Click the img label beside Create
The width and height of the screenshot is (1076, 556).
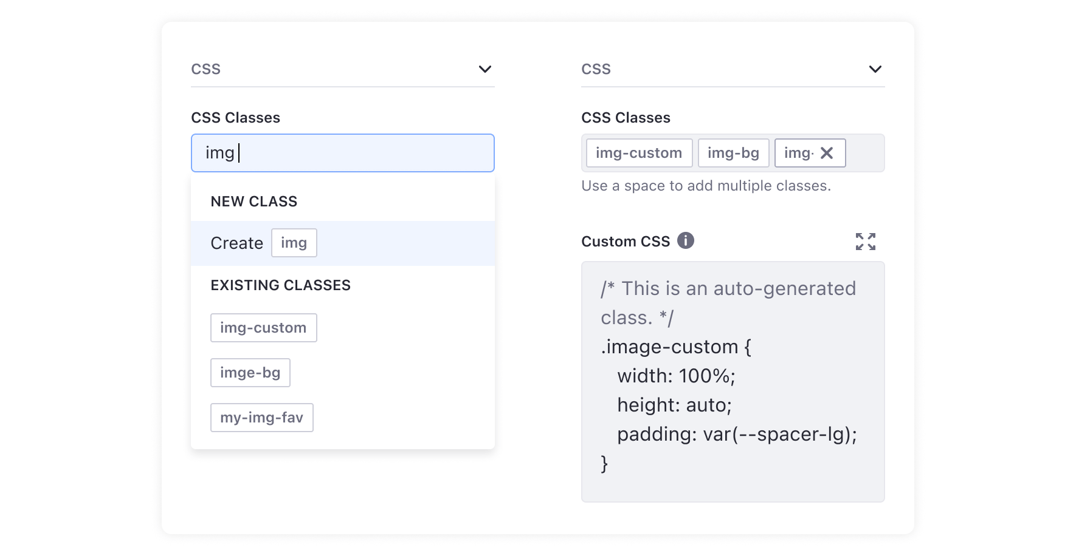pyautogui.click(x=294, y=243)
